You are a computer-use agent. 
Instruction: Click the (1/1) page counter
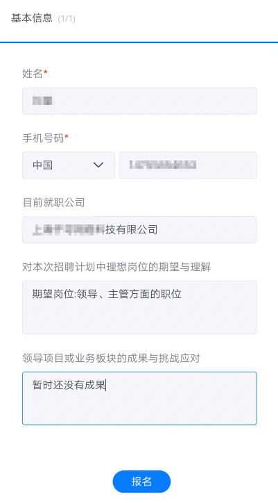(x=67, y=19)
